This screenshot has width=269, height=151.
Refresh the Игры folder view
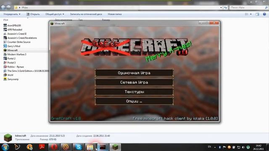(x=225, y=8)
